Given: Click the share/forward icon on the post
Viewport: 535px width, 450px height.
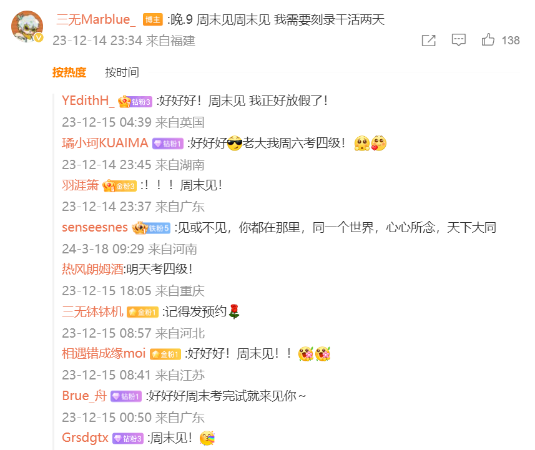Looking at the screenshot, I should (428, 41).
